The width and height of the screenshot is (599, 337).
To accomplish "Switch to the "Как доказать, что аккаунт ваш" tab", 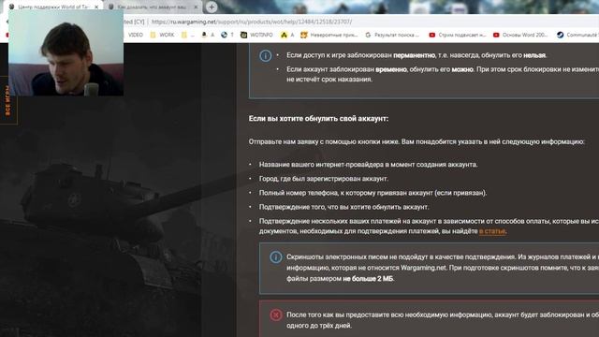I will click(153, 7).
